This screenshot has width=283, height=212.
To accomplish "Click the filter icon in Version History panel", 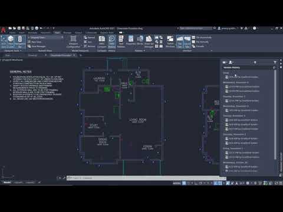I will click(x=275, y=62).
